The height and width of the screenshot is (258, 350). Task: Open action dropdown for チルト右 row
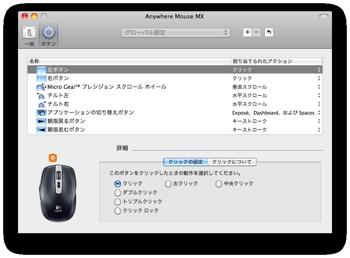tap(319, 104)
